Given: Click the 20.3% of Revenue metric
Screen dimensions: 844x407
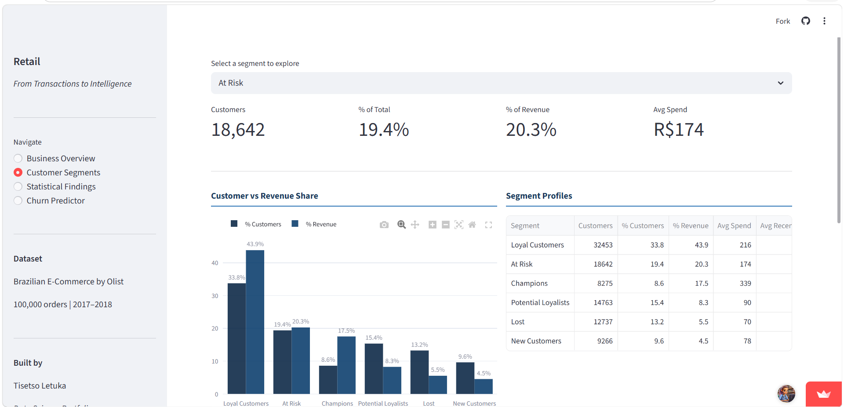Looking at the screenshot, I should click(531, 130).
